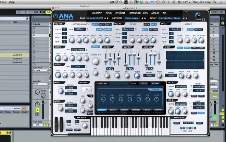Click the Ableton transport stop button
Screen dimensions: 226x142
click(41, 12)
